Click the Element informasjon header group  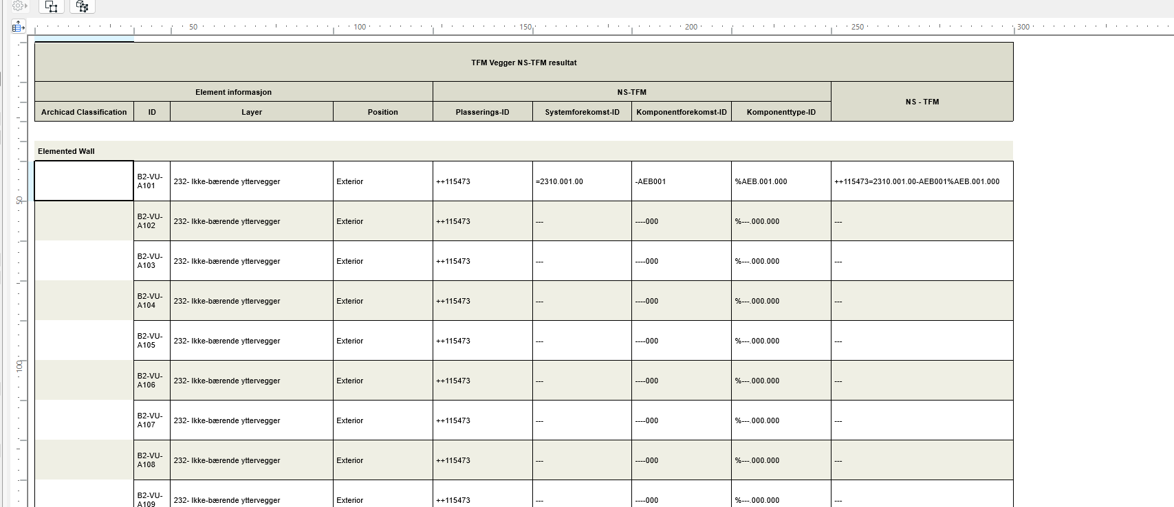(233, 92)
